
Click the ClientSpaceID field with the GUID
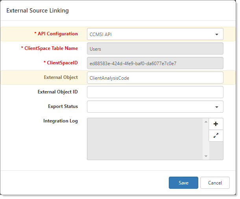(x=155, y=63)
